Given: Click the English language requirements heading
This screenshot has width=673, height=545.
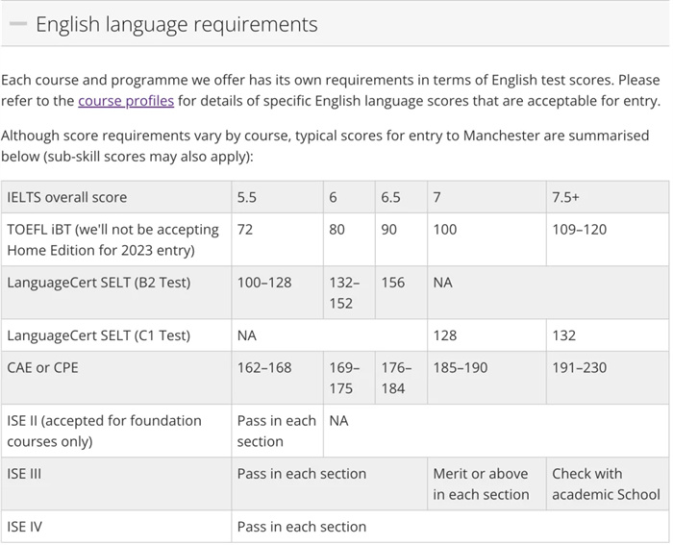Looking at the screenshot, I should pyautogui.click(x=177, y=24).
